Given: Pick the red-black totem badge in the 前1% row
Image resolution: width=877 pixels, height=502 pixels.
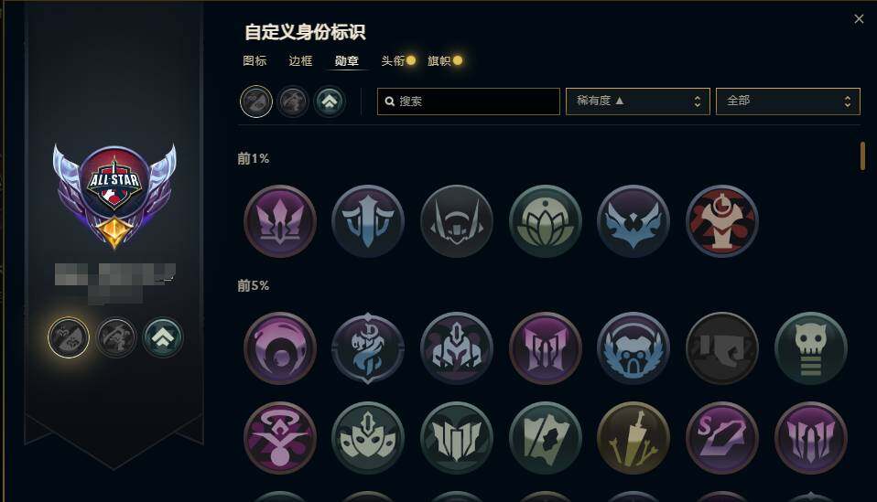Looking at the screenshot, I should click(x=722, y=221).
